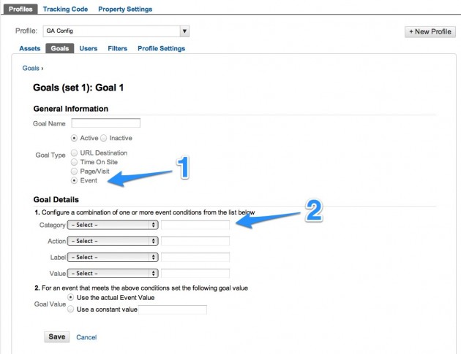Expand the Value condition dropdown

click(113, 273)
